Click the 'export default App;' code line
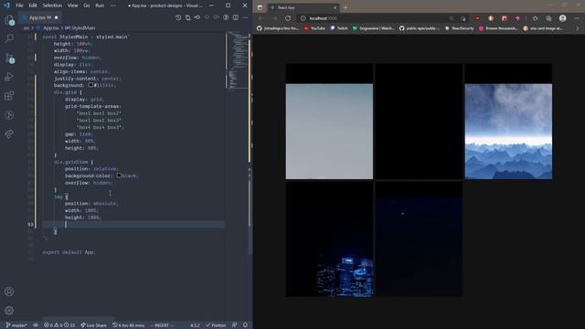The width and height of the screenshot is (585, 329). pos(69,252)
